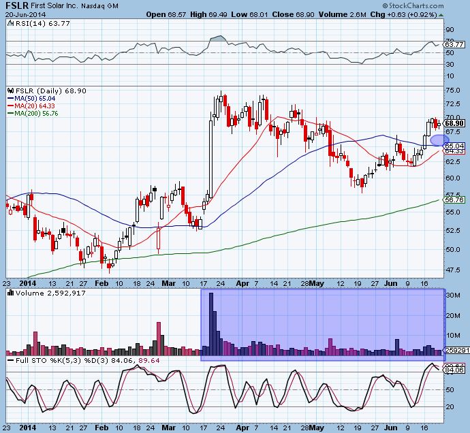Click the 63.77 RSI value tag on right axis
This screenshot has width=470, height=433.
pos(454,44)
